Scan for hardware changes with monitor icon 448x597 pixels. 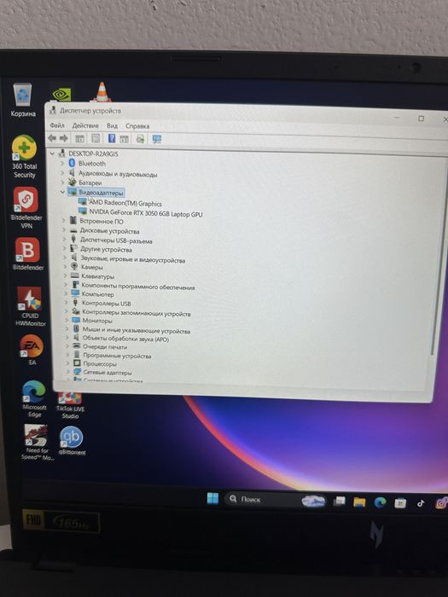[x=156, y=139]
